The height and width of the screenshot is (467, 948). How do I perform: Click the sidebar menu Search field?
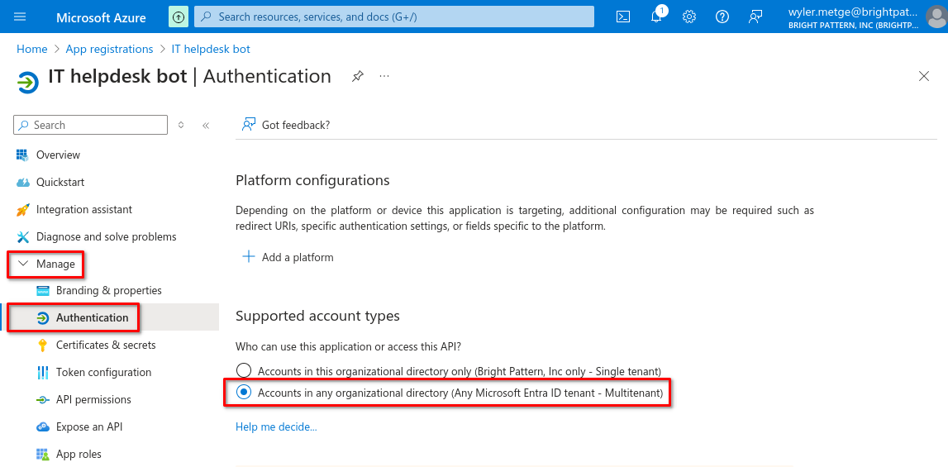91,125
